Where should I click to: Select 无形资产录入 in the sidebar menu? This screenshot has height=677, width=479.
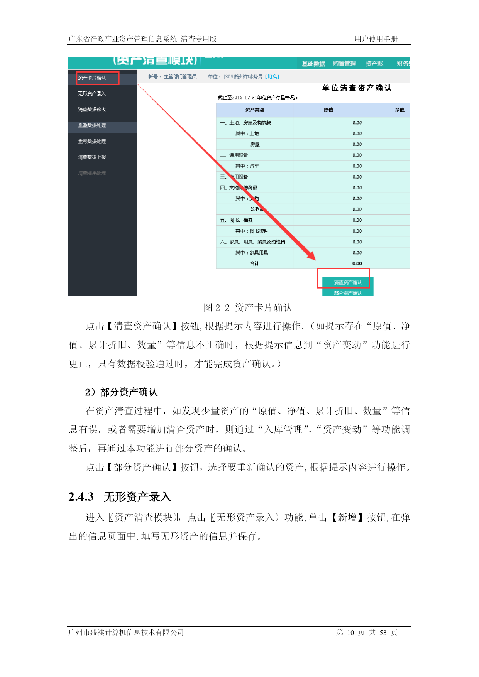click(x=91, y=94)
